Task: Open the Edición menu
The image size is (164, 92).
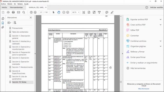Action: (10, 4)
